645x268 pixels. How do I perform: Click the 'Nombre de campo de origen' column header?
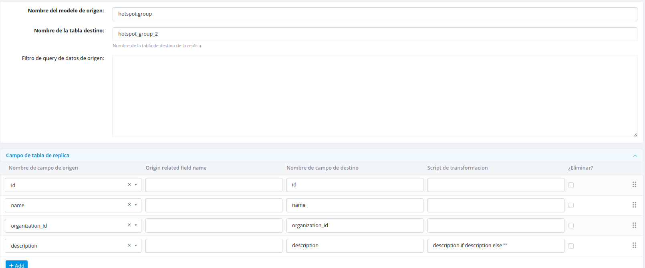[43, 168]
